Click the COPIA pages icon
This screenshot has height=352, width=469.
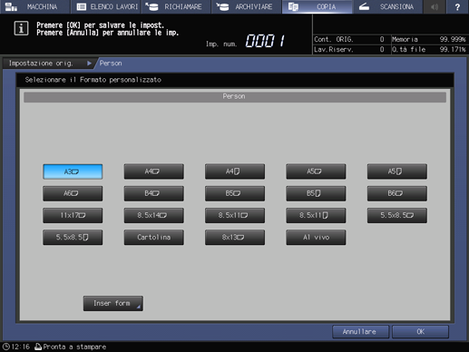tap(293, 6)
